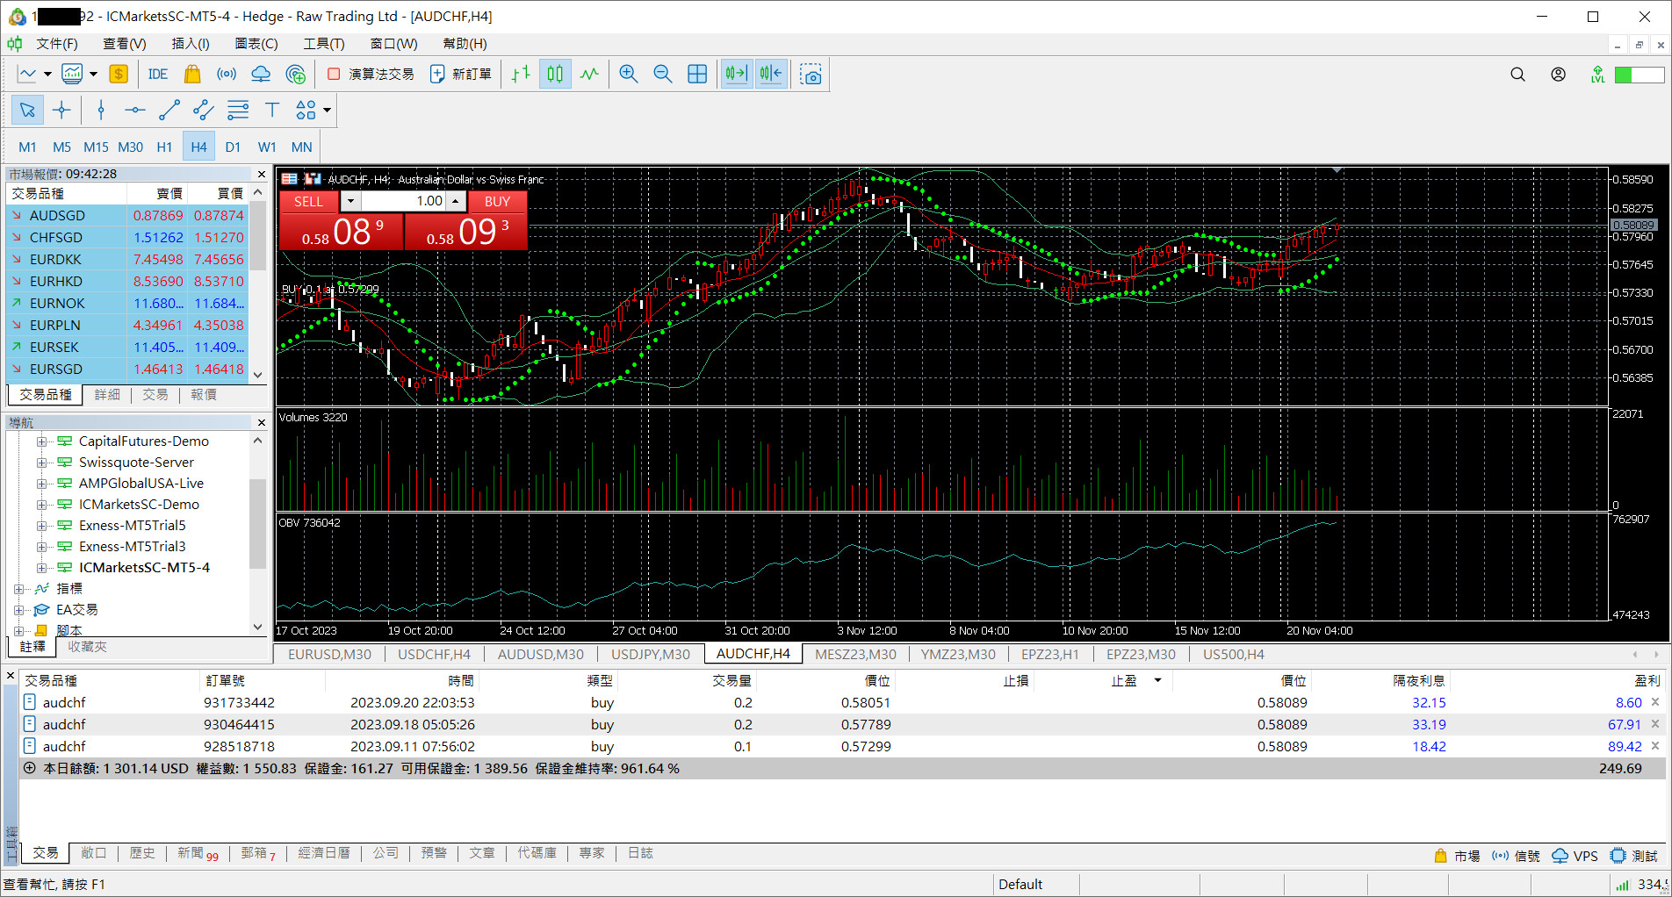Open the user account profile icon
Screen dimensions: 1672x897
click(x=1558, y=75)
